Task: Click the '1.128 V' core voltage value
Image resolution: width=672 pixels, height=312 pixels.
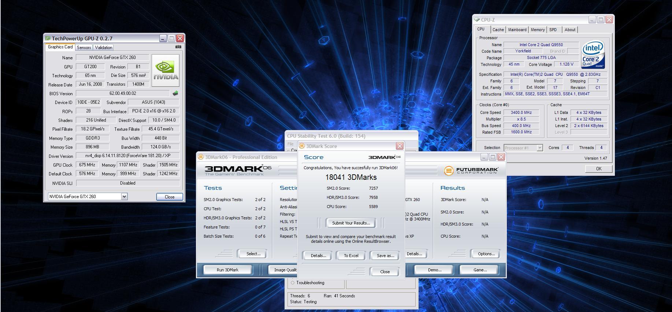Action: (x=566, y=64)
